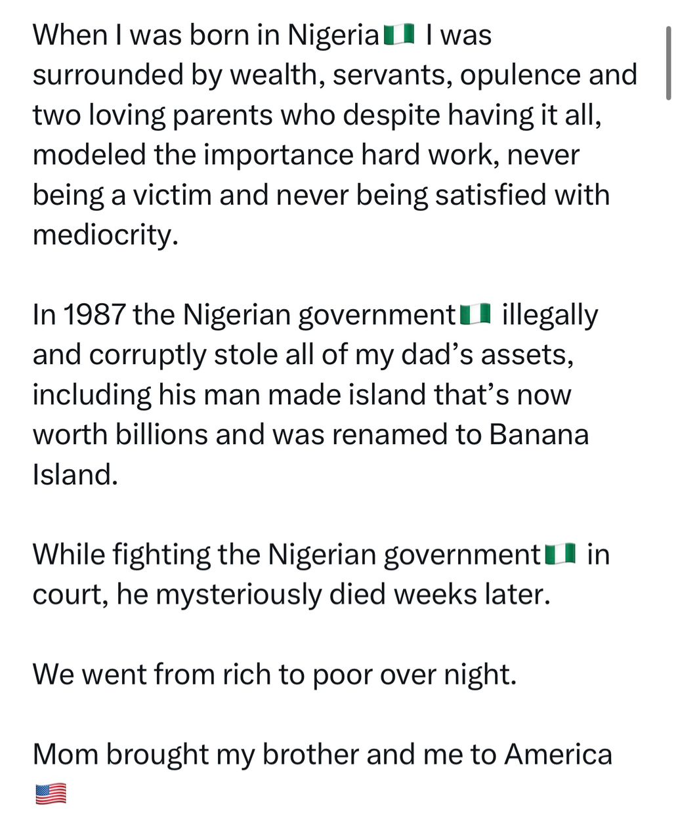Click the year '1987' in the post

[x=93, y=315]
